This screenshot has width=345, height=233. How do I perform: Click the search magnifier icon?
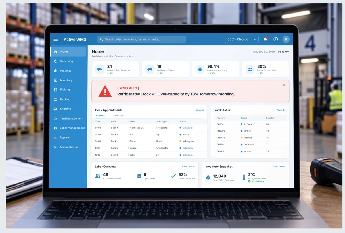[101, 39]
